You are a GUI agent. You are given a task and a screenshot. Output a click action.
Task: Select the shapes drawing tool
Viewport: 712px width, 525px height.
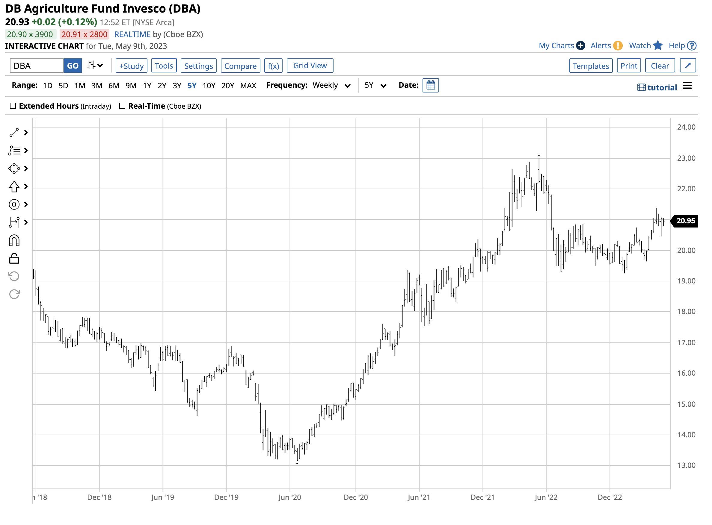[14, 169]
